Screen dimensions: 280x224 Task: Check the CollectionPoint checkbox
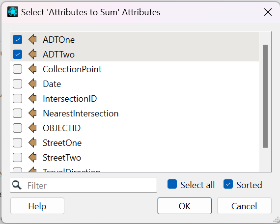[17, 69]
